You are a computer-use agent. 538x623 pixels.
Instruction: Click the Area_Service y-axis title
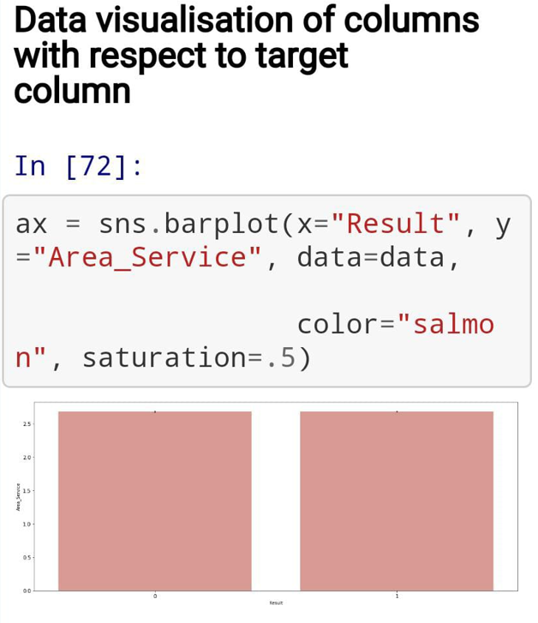pyautogui.click(x=18, y=497)
